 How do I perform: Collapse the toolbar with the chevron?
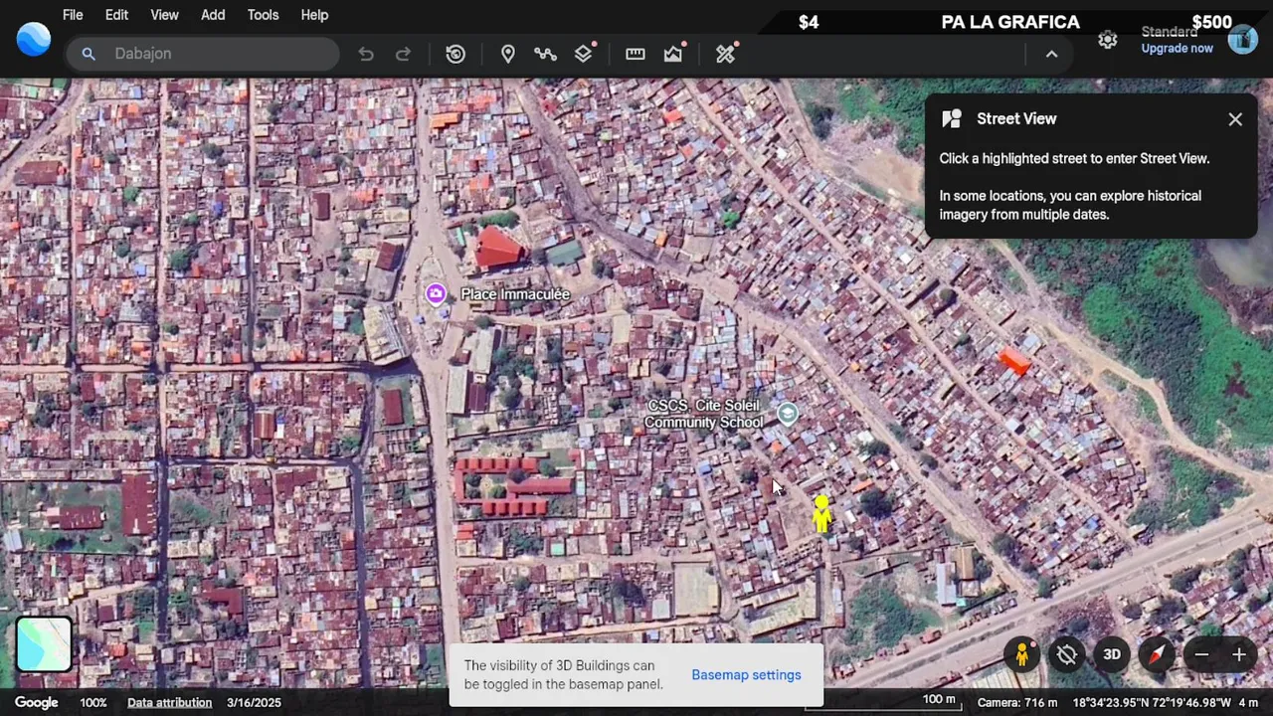click(1051, 54)
